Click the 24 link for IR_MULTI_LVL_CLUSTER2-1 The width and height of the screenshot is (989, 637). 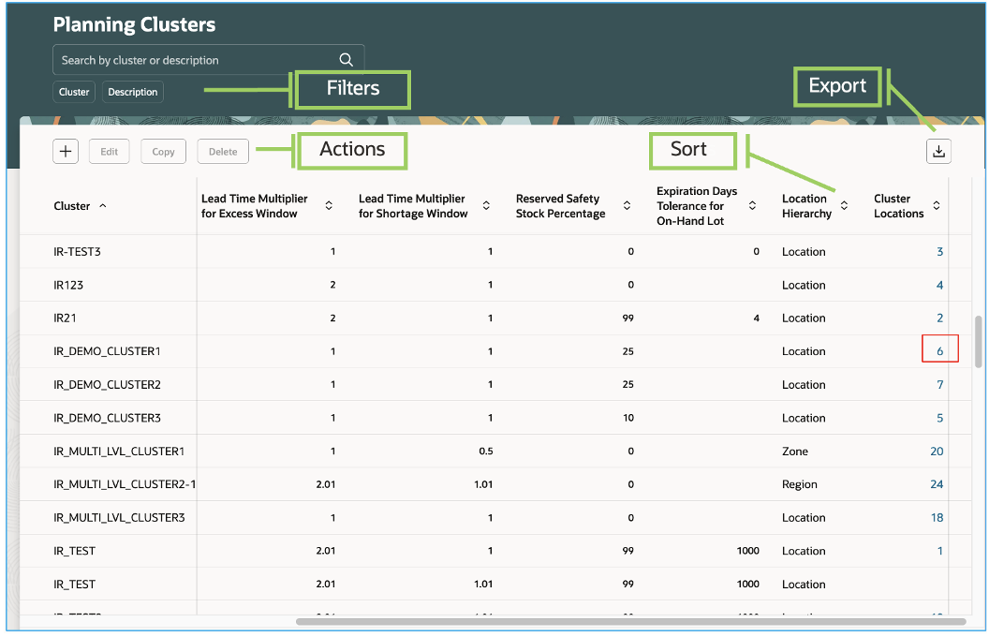coord(937,484)
